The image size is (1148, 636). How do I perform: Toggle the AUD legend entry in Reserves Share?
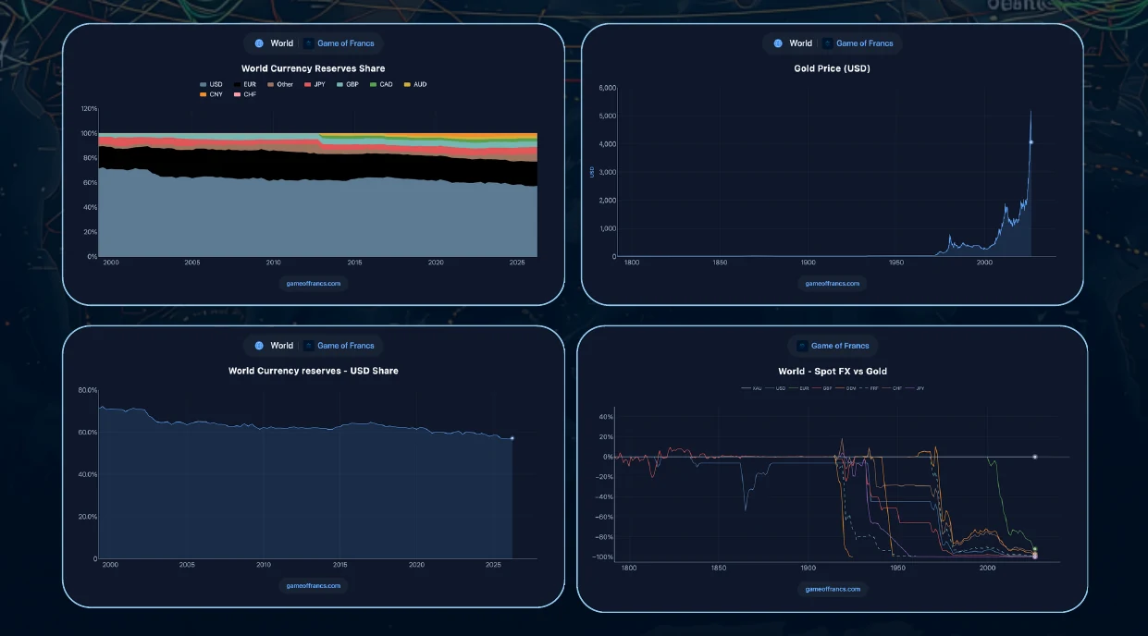click(x=414, y=84)
